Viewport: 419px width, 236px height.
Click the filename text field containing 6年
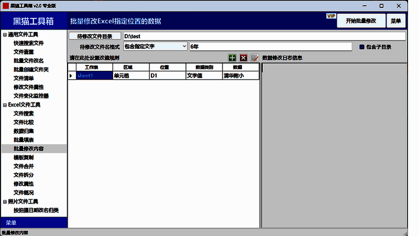[271, 47]
